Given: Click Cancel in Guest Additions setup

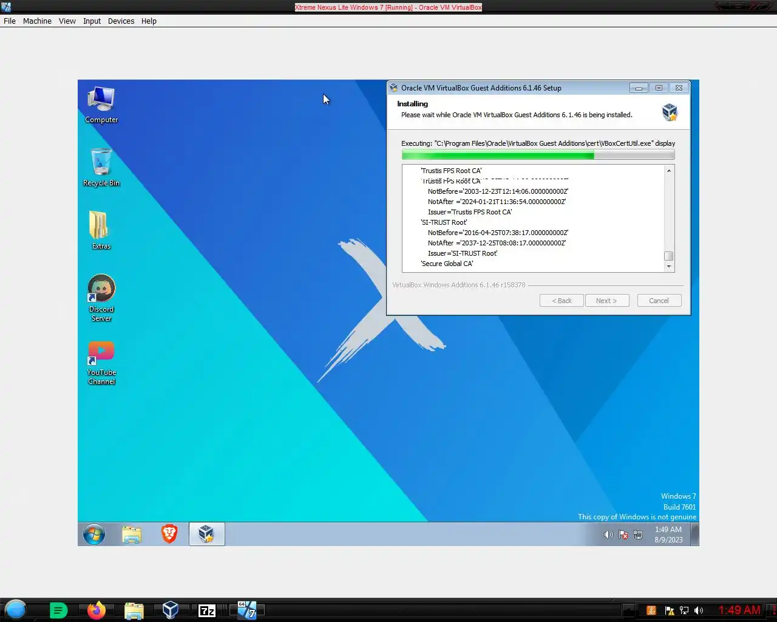Looking at the screenshot, I should [x=659, y=301].
